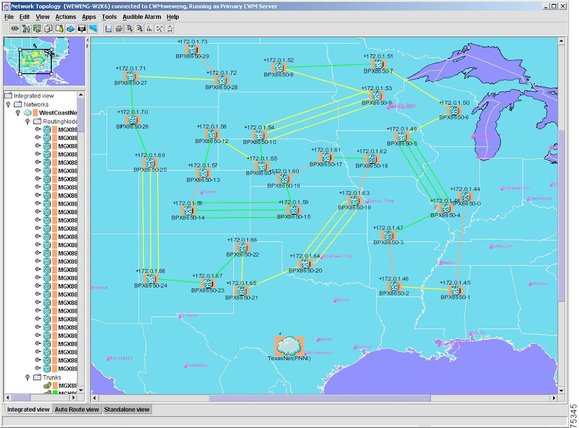579x428 pixels.
Task: Open the Actions menu
Action: click(66, 16)
